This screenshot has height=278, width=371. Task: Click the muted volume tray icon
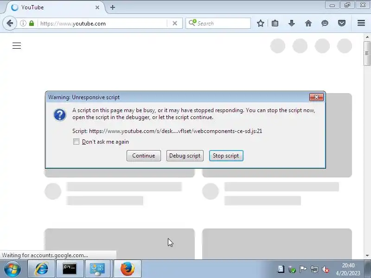tap(326, 269)
